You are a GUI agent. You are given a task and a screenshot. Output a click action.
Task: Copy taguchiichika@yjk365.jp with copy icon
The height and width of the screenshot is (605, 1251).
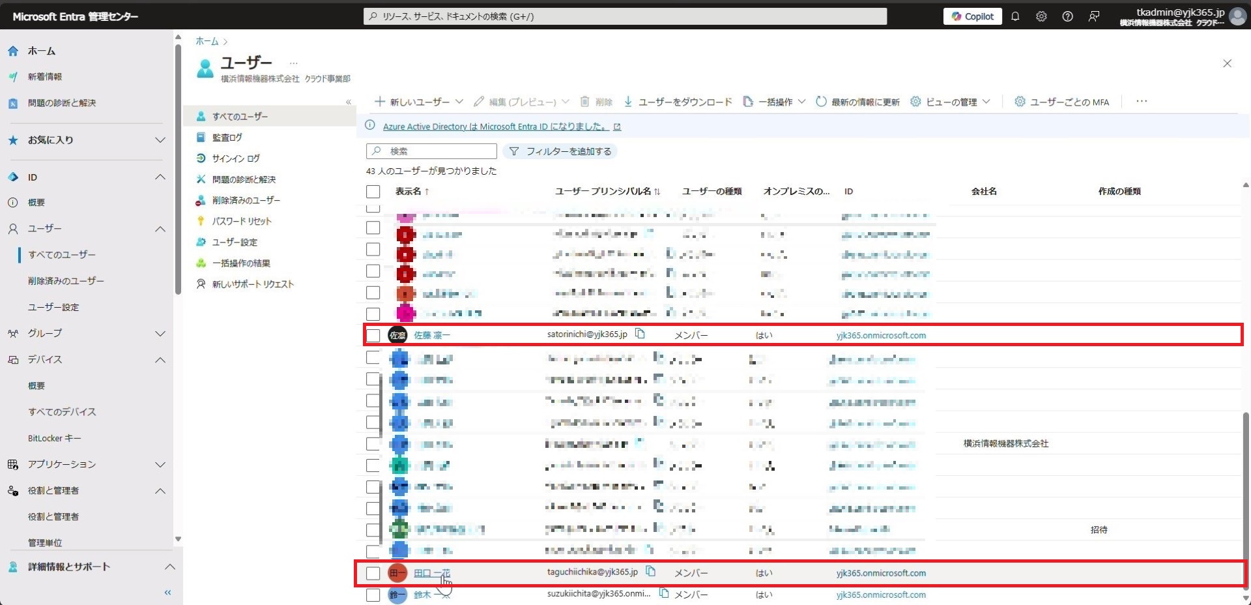650,572
